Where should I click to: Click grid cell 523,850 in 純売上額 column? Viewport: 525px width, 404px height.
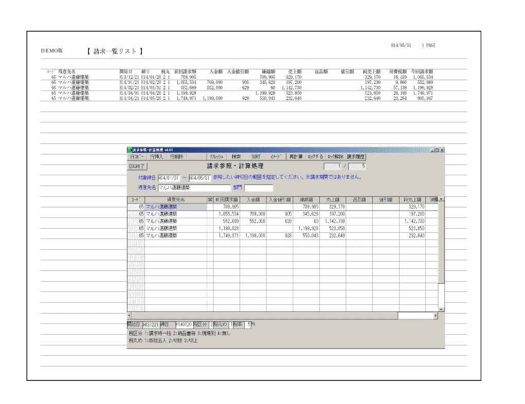(412, 228)
